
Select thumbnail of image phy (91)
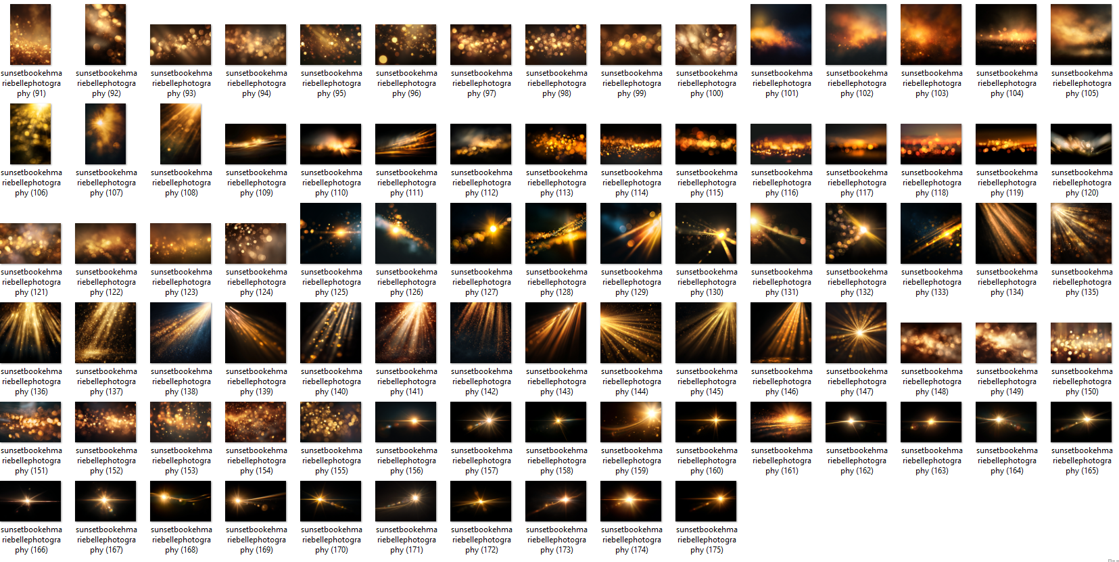tap(30, 34)
